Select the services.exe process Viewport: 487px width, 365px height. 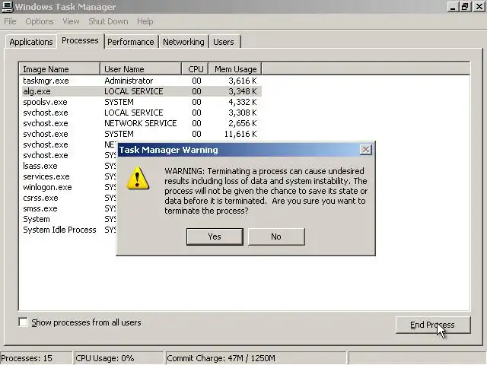click(46, 176)
